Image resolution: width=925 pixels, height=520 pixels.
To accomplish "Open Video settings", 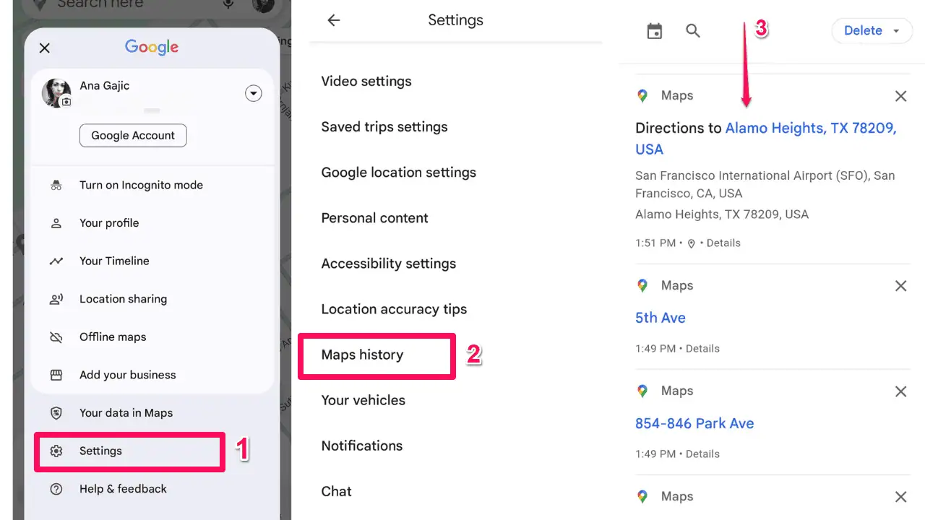I will (366, 82).
